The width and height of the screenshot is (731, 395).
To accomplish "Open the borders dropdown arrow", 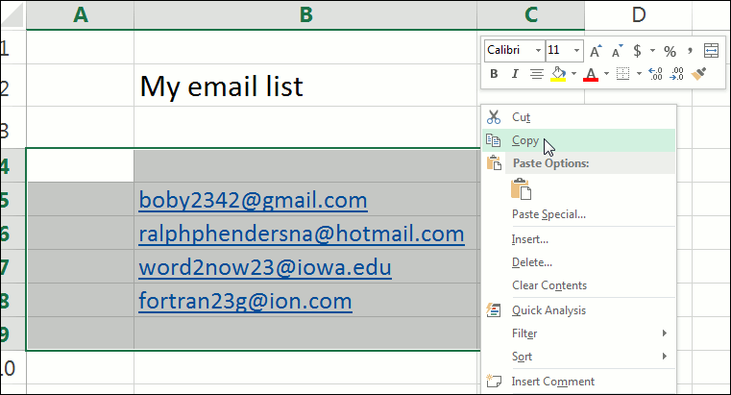I will click(x=639, y=74).
